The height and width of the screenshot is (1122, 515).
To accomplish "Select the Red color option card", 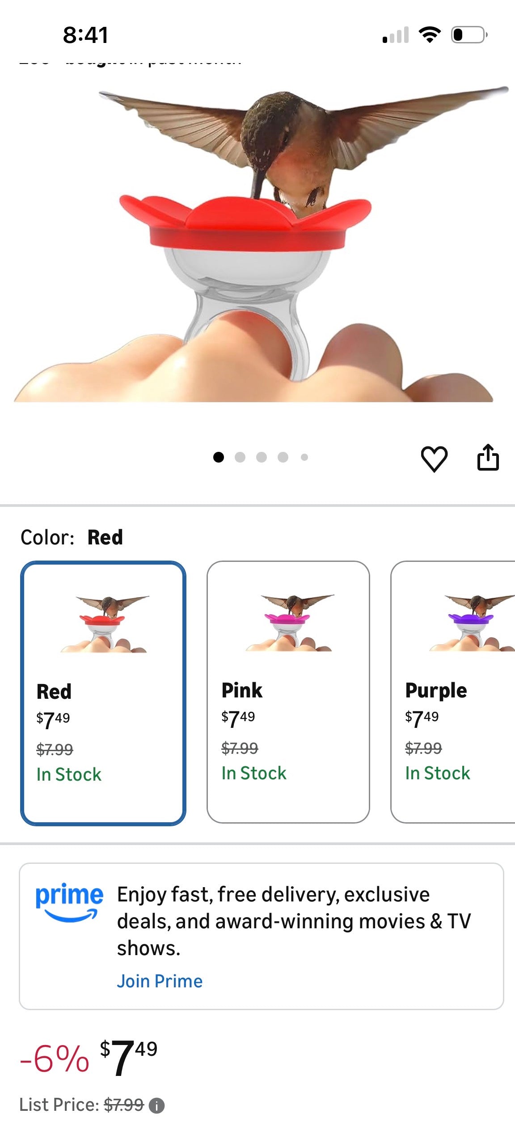I will pos(103,693).
